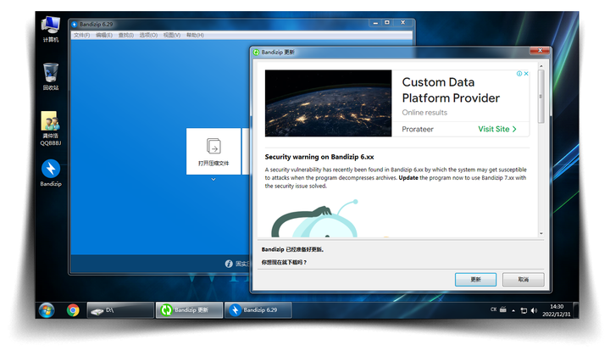Screen dimensions: 610x362
Task: Open the QQBBBJ user folder icon
Action: click(51, 129)
